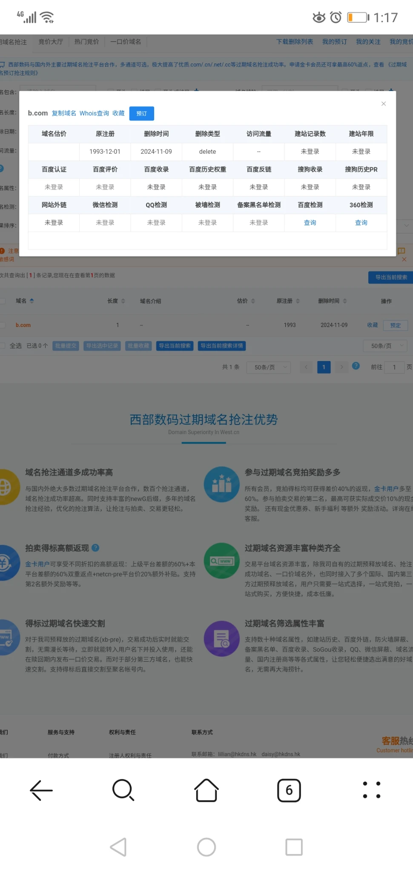Tick the checkbox for the b.com row
413x872 pixels.
pos(3,325)
